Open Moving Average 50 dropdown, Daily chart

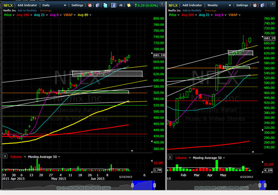[x=59, y=157]
